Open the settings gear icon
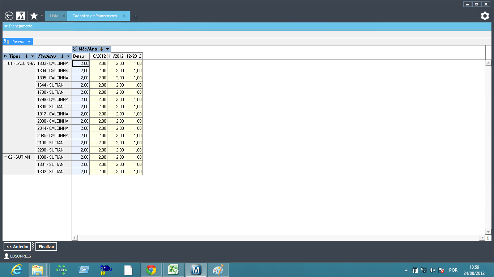 485,16
